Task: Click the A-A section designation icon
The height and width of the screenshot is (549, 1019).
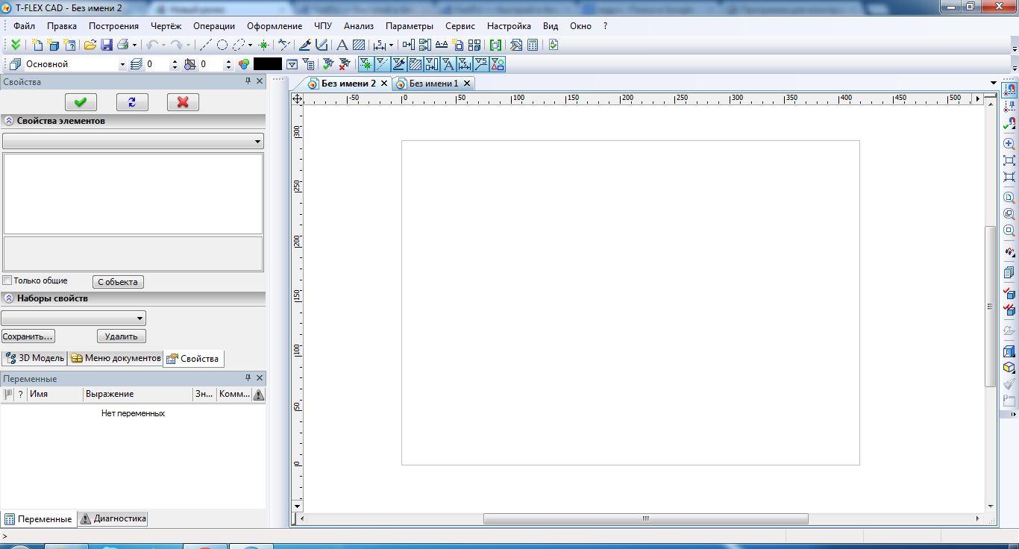Action: pyautogui.click(x=442, y=45)
